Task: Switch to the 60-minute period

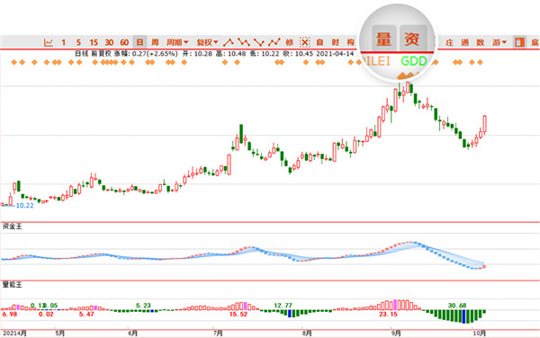Action: point(124,42)
